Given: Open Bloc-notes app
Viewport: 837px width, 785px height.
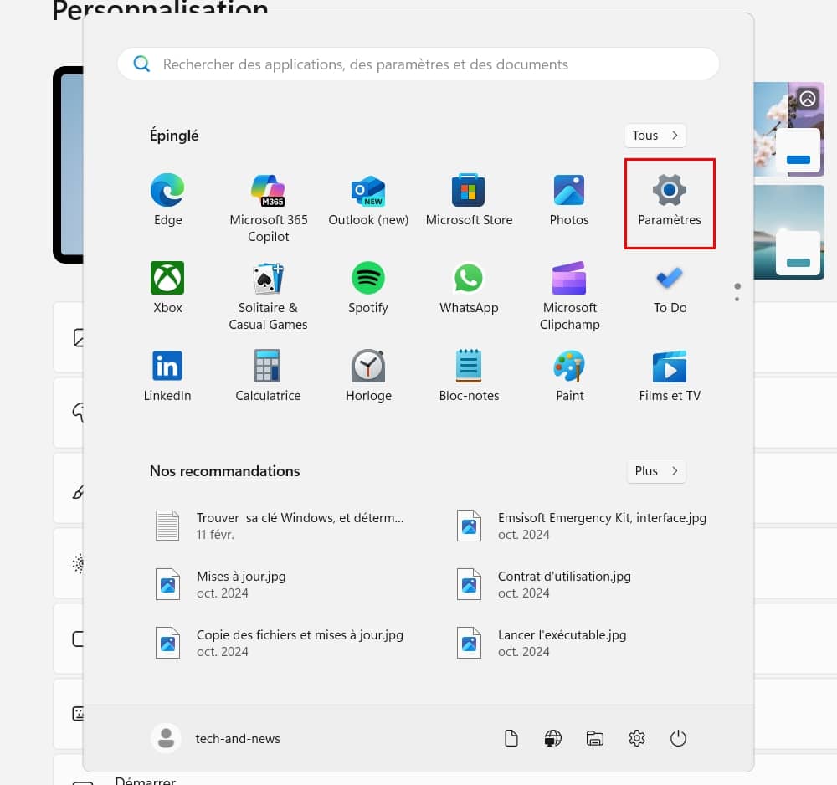Looking at the screenshot, I should (x=469, y=376).
